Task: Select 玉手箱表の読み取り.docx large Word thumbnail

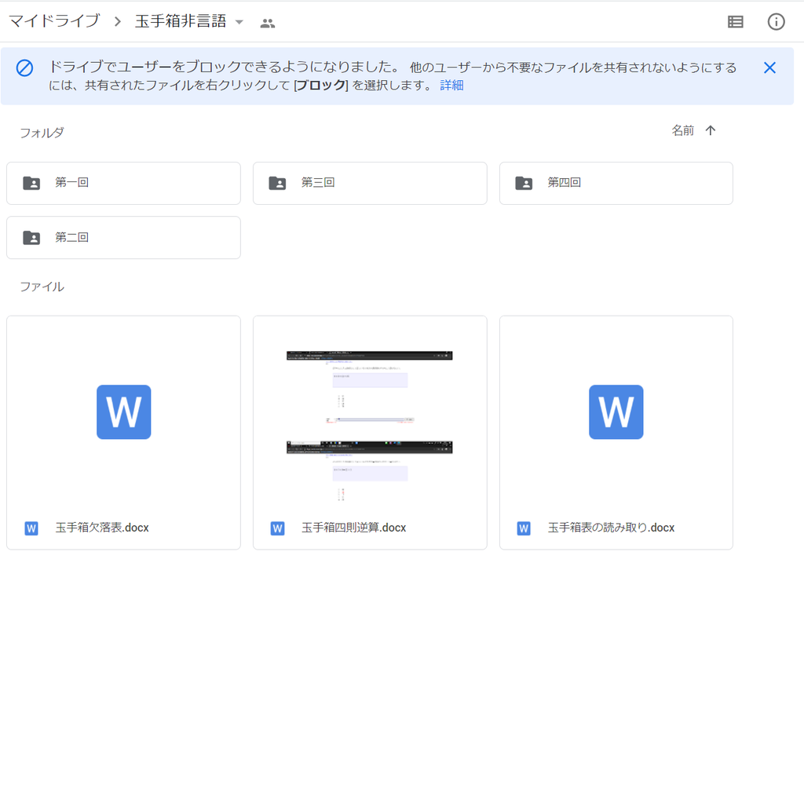Action: (x=616, y=411)
